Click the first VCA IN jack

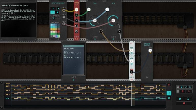coord(89,10)
